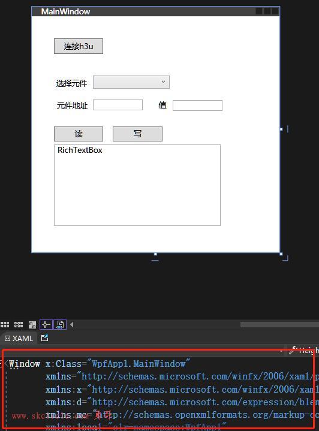Click the 写 button
319x431 pixels.
(x=137, y=134)
